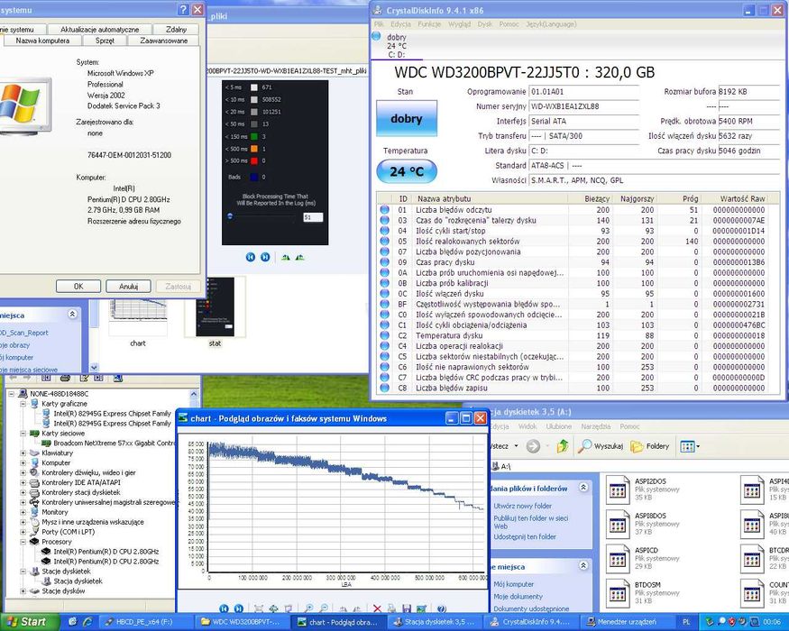This screenshot has height=631, width=789.
Task: Open Język(Language) menu in CrystalDiskInfo
Action: point(551,24)
